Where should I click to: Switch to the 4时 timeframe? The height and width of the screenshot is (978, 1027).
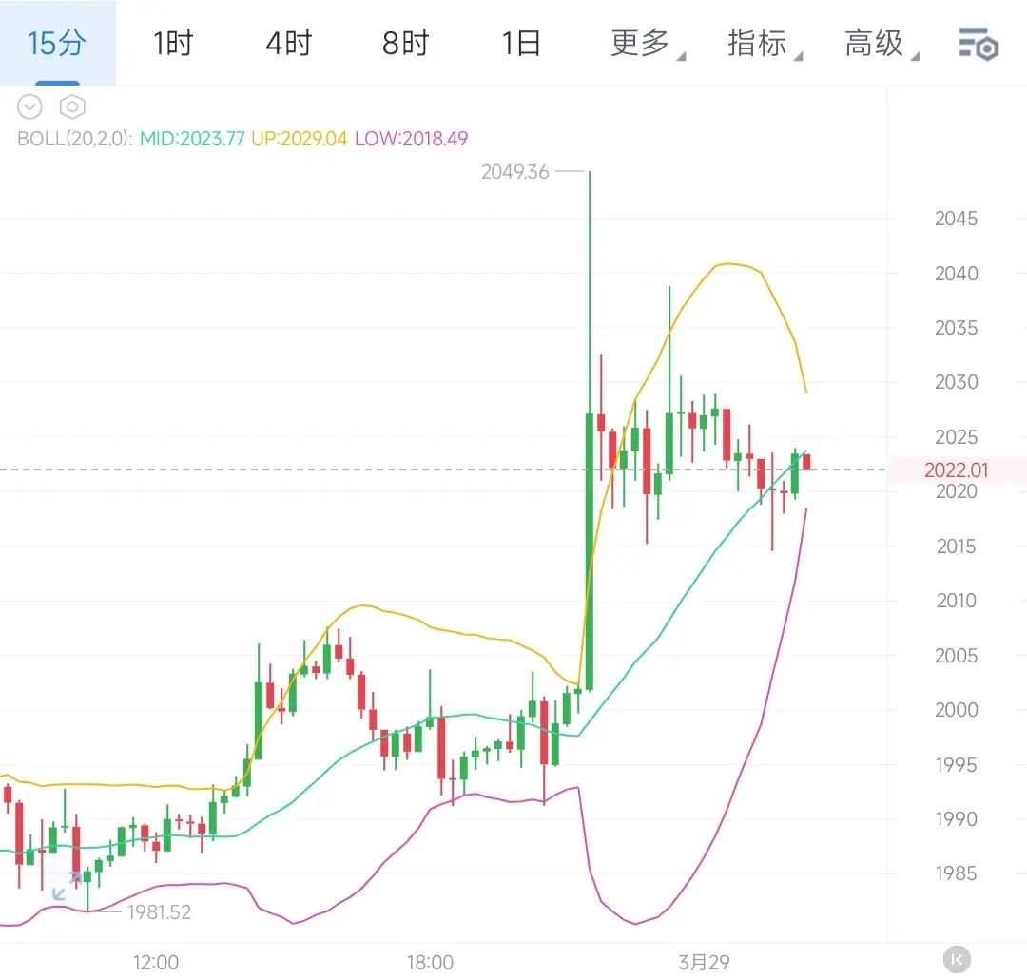289,43
